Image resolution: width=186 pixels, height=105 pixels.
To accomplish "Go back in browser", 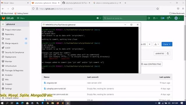I will (3, 9).
